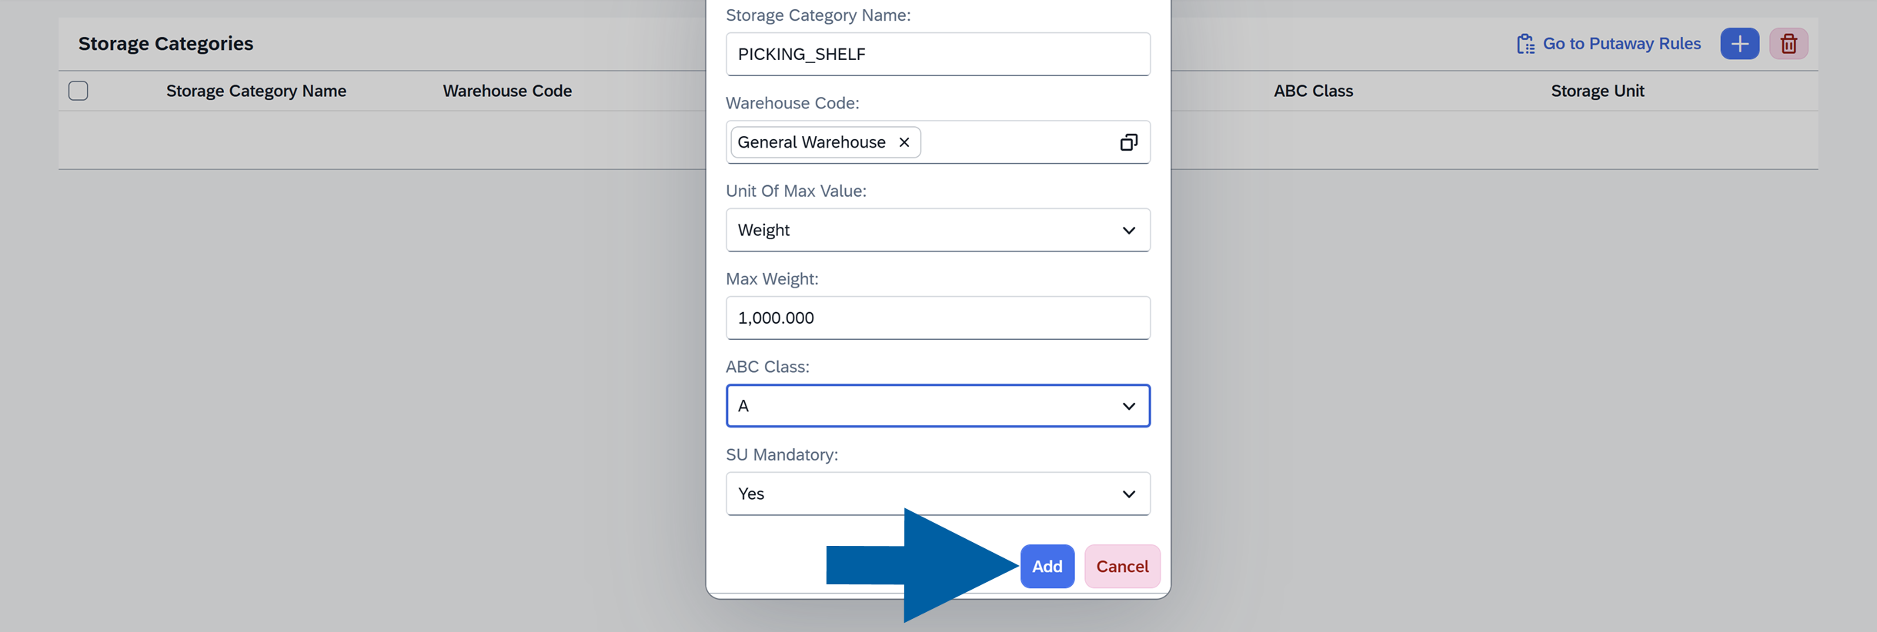Remove the General Warehouse token

click(904, 142)
